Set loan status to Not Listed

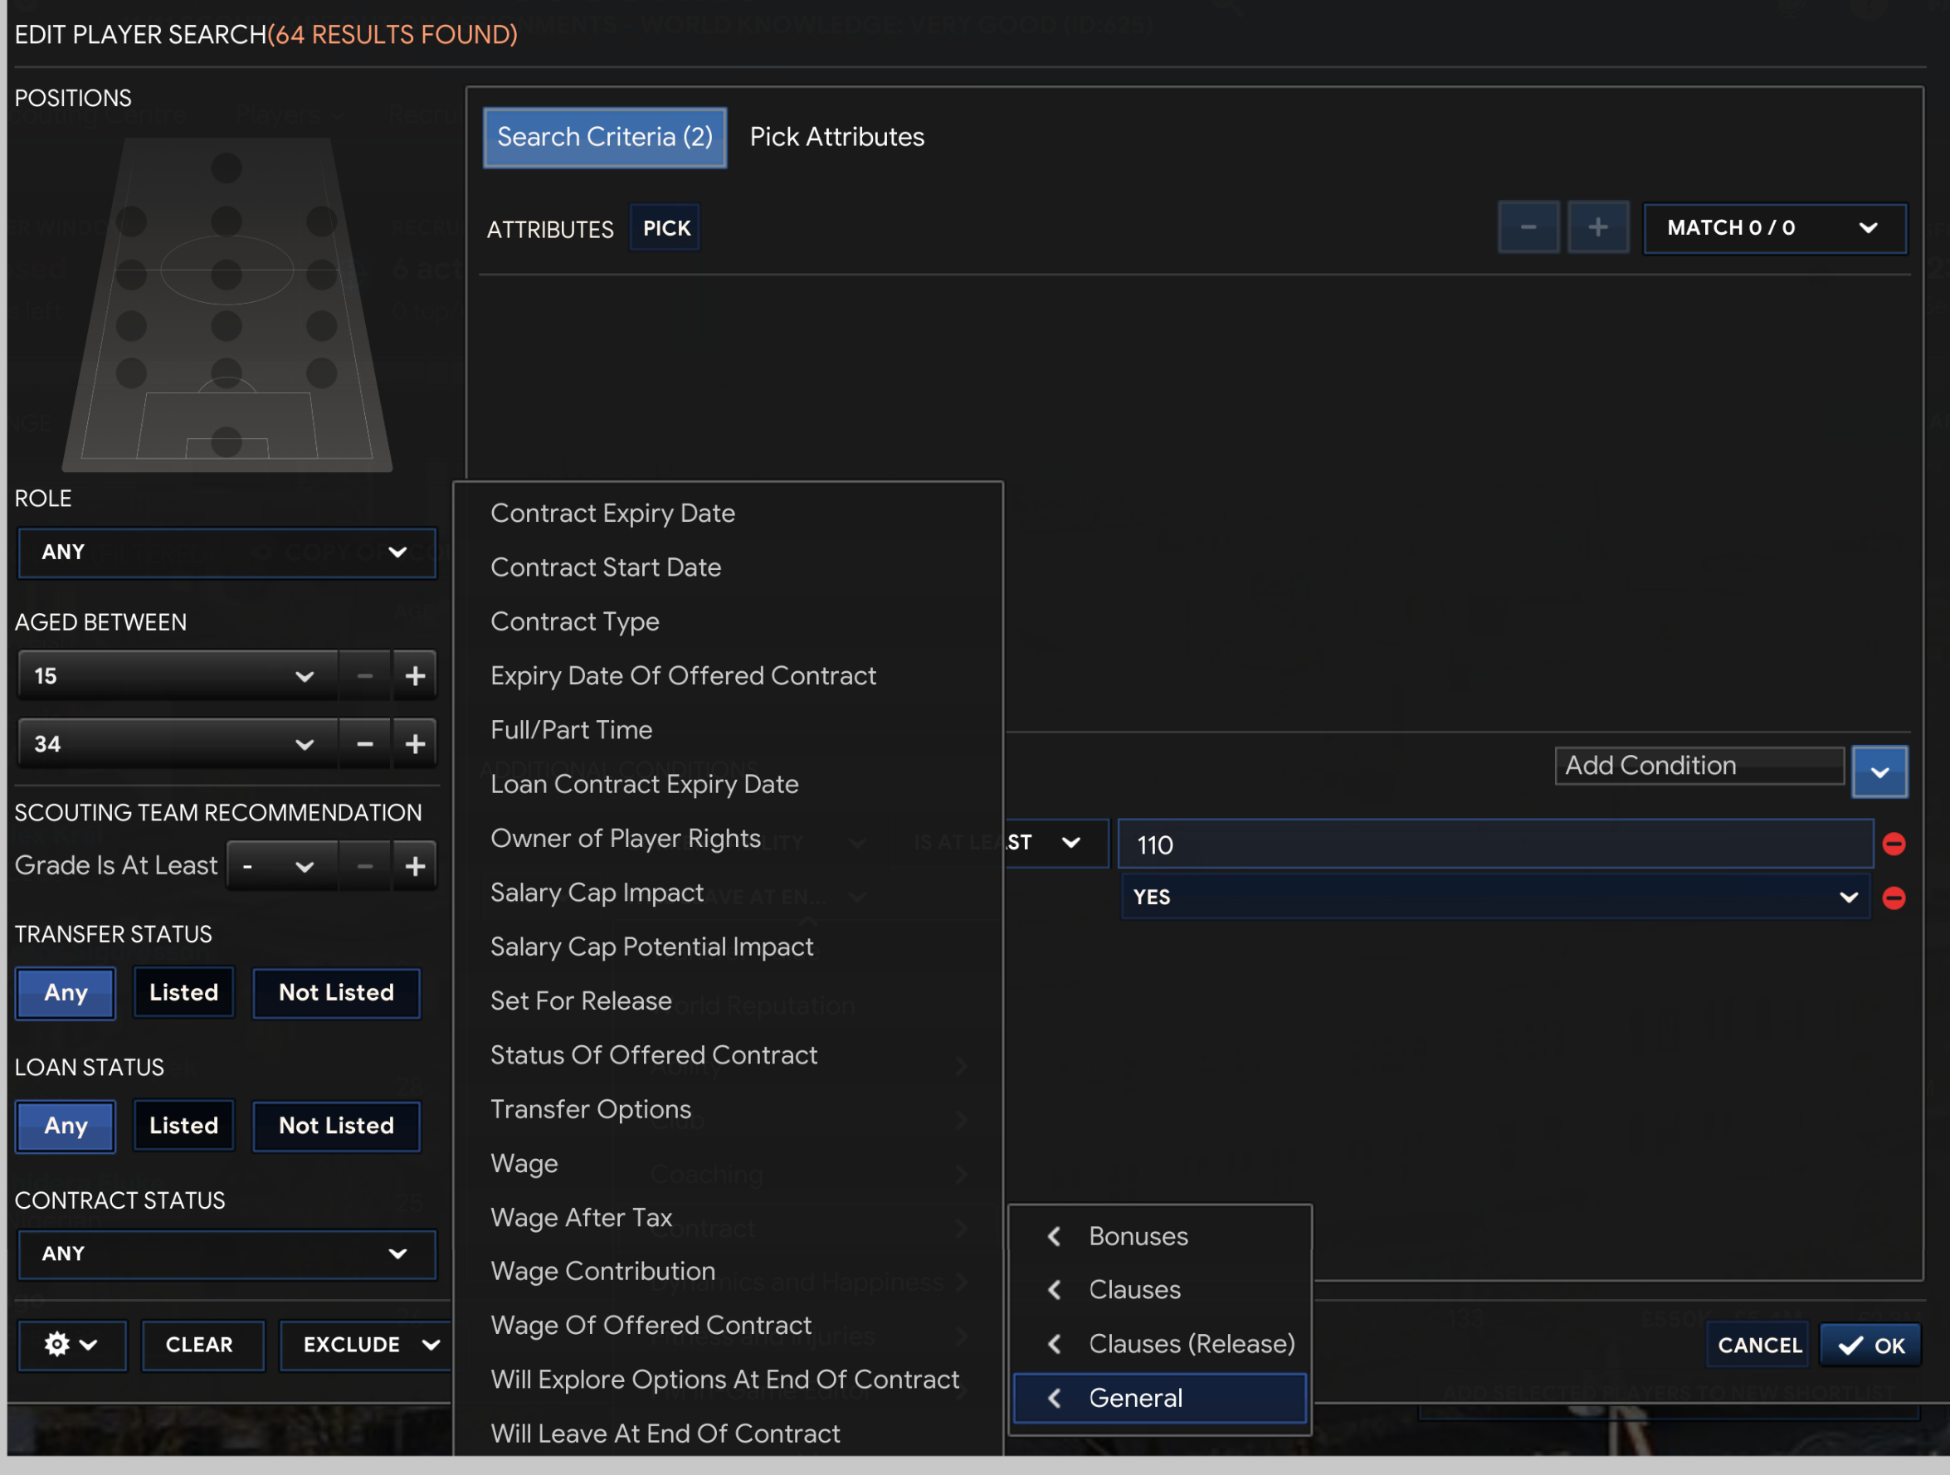(x=336, y=1125)
